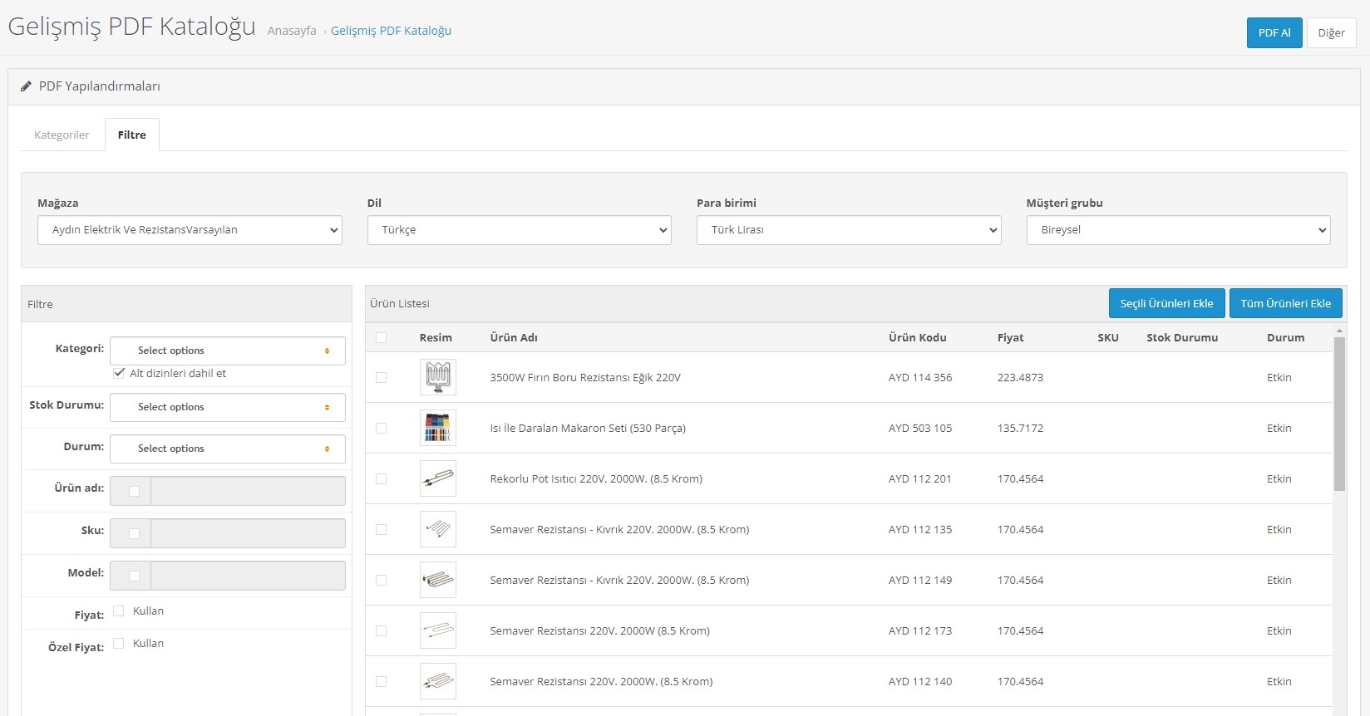Viewport: 1370px width, 716px height.
Task: Enable the Model filter checkbox
Action: [134, 576]
